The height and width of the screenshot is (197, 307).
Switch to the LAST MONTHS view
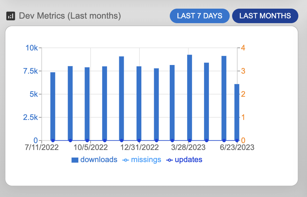point(265,16)
